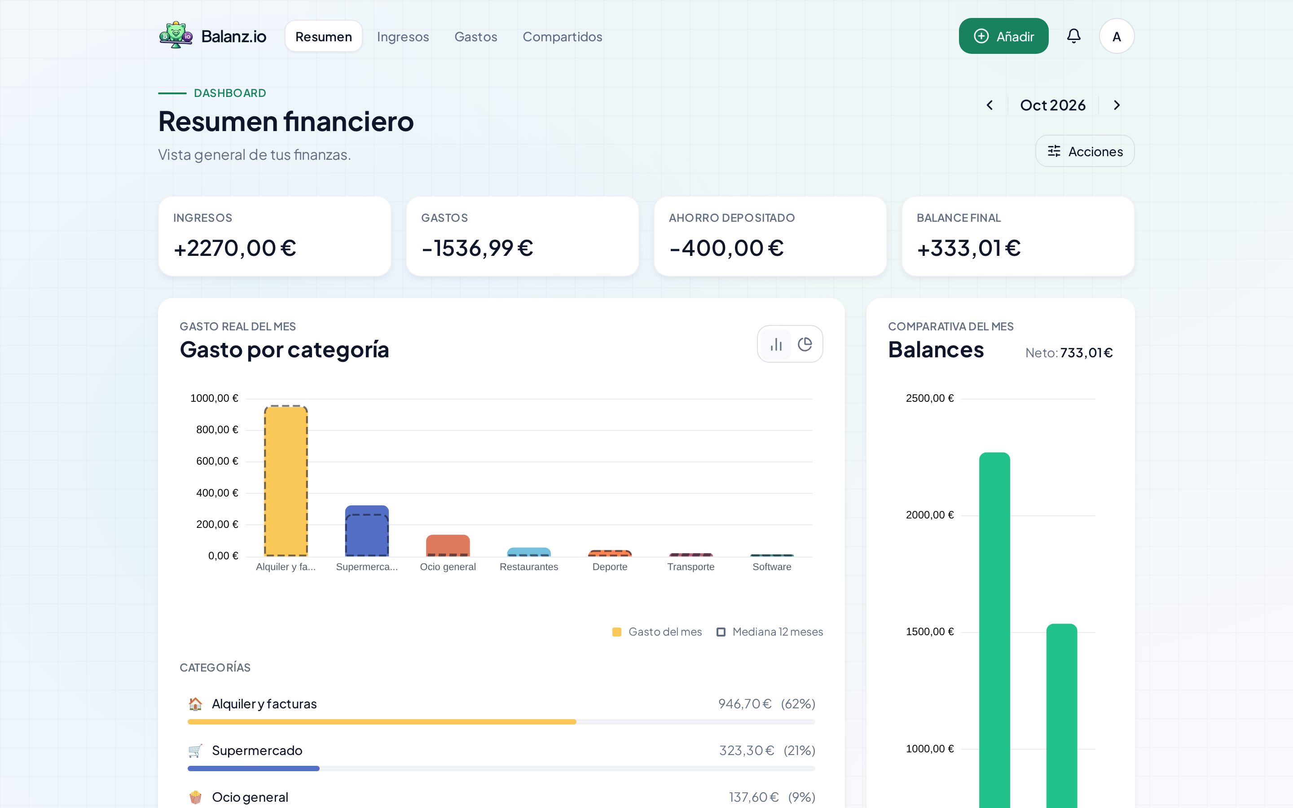Click the shorter green bar in Balances
1293x808 pixels.
coord(1061,716)
